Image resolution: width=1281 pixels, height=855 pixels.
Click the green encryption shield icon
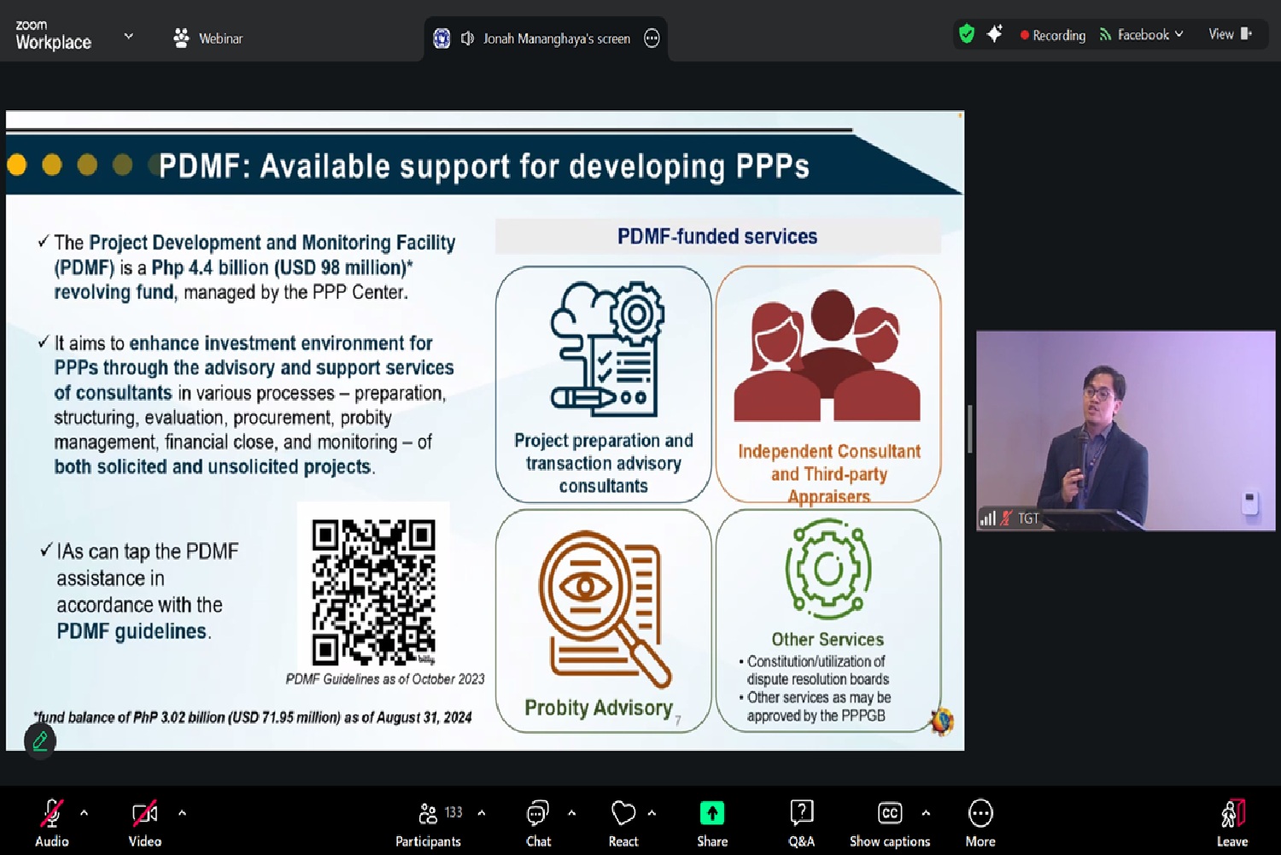pos(967,34)
